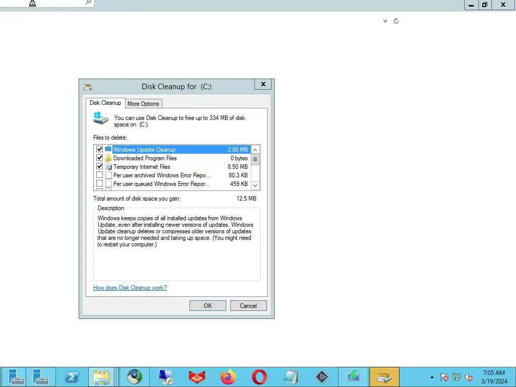Click the 80.3 KB size value
Image resolution: width=516 pixels, height=387 pixels.
click(238, 175)
